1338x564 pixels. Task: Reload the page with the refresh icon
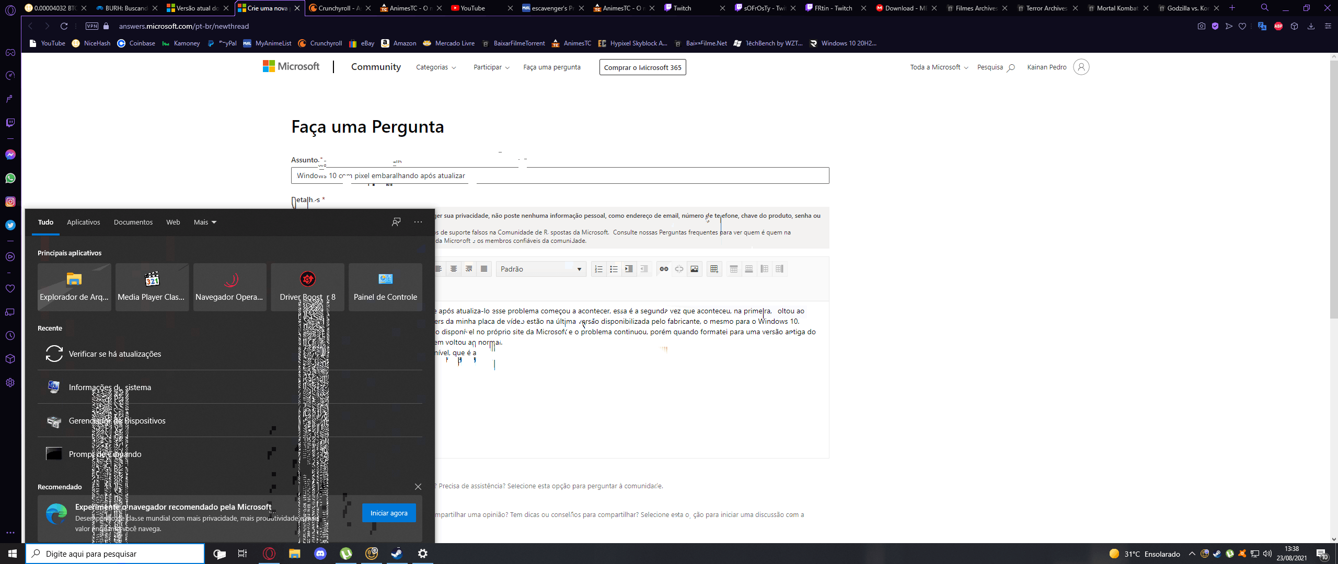pyautogui.click(x=64, y=26)
